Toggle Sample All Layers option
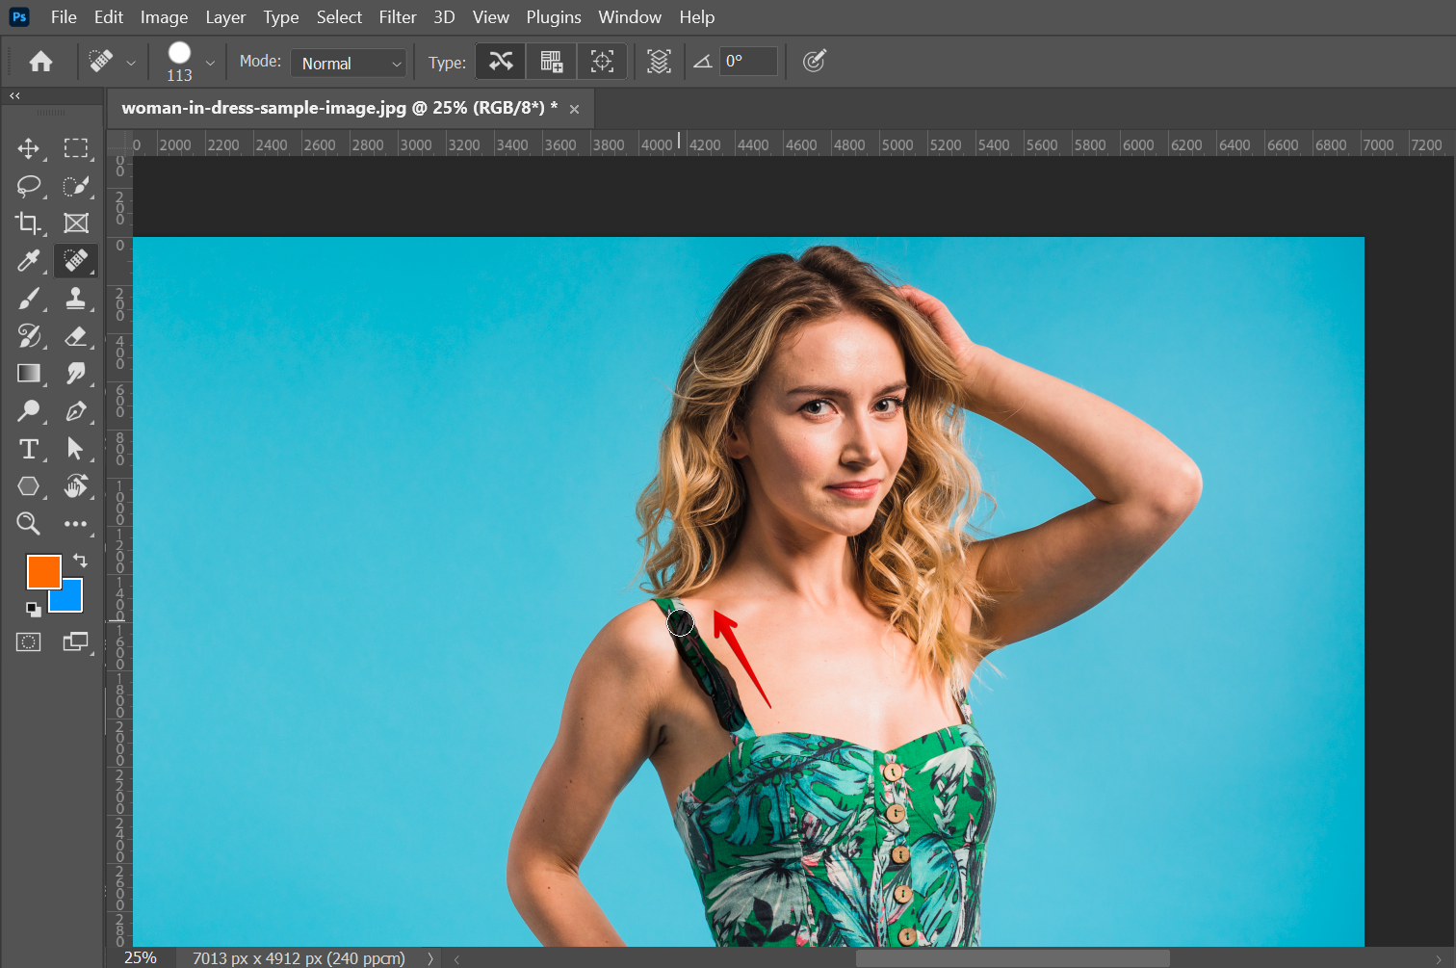The height and width of the screenshot is (968, 1456). tap(659, 62)
